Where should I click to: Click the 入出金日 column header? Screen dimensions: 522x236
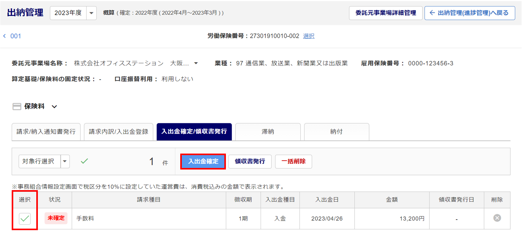[327, 200]
